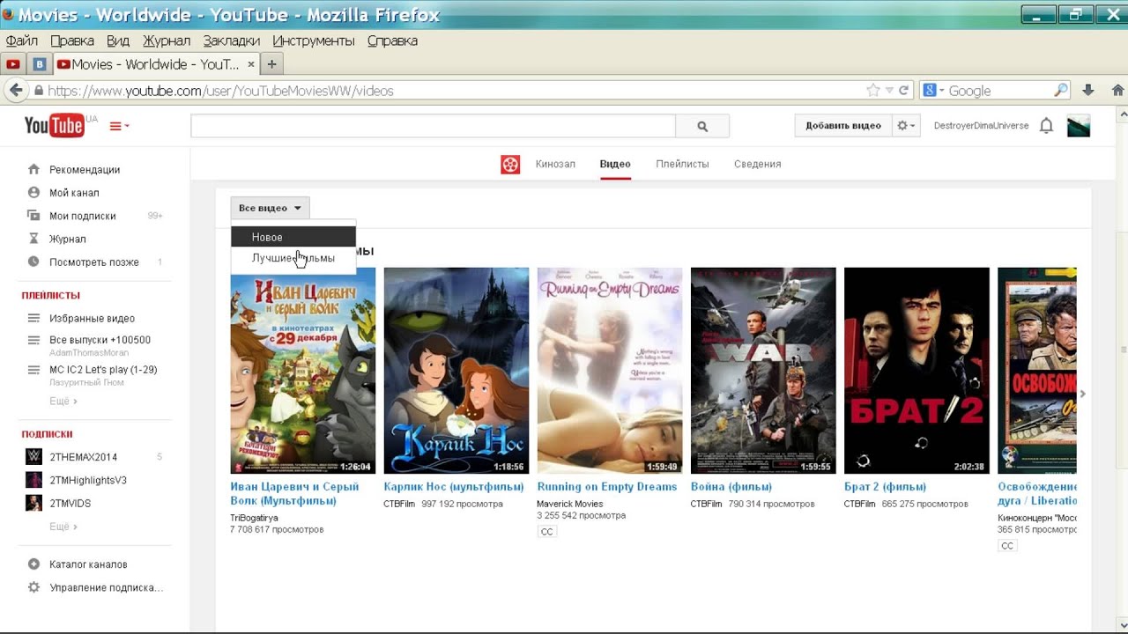Expand playlists with Ещё
The width and height of the screenshot is (1128, 634).
(x=63, y=402)
